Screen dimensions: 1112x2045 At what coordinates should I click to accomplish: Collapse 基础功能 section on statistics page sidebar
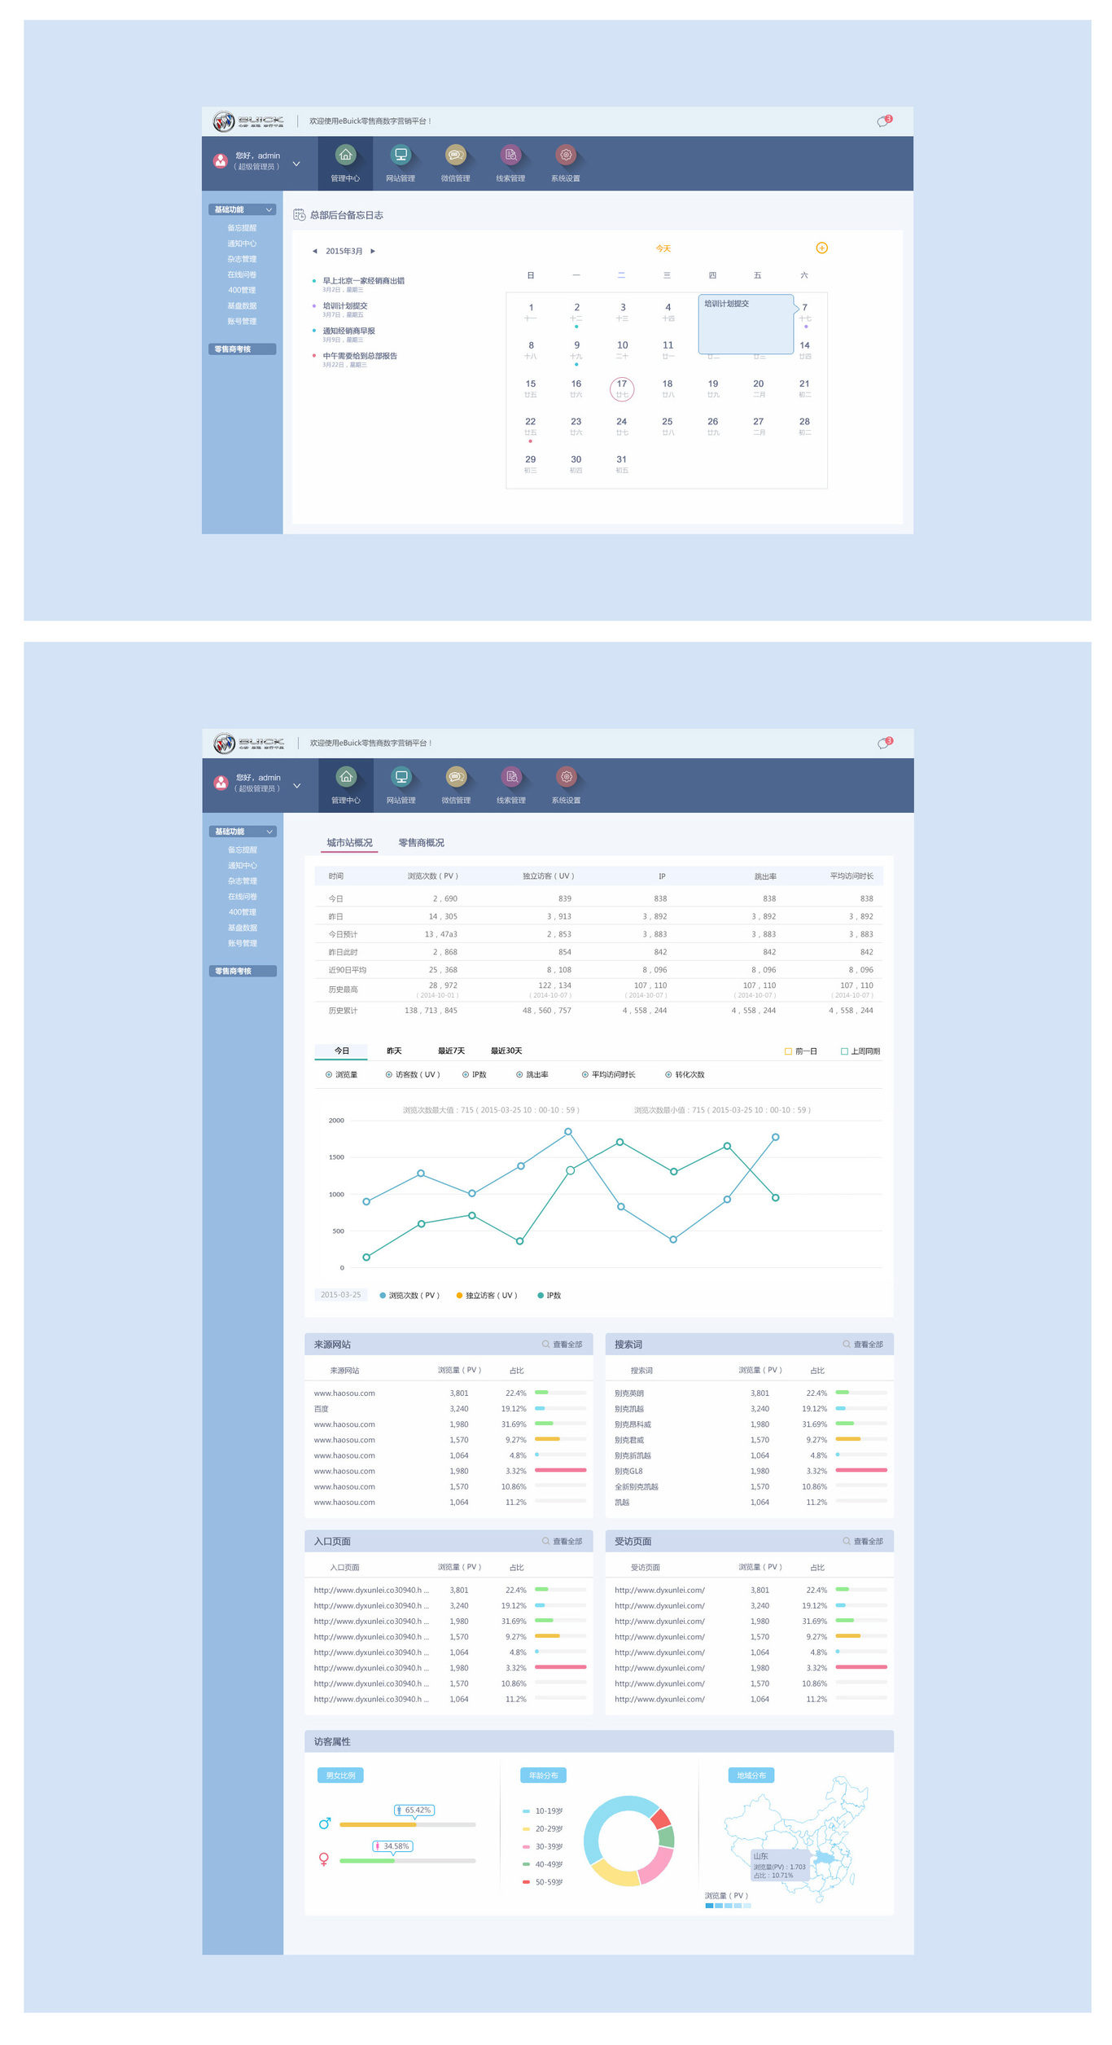coord(269,832)
